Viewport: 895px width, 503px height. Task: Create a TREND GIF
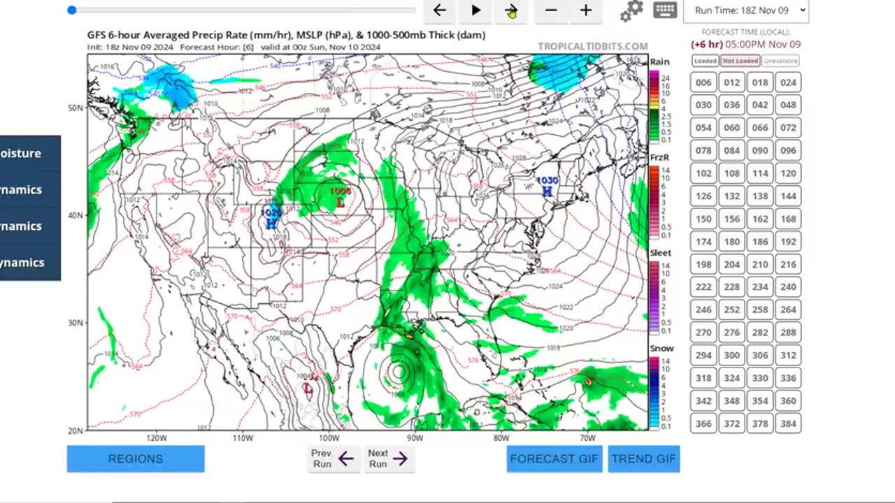[x=644, y=459]
